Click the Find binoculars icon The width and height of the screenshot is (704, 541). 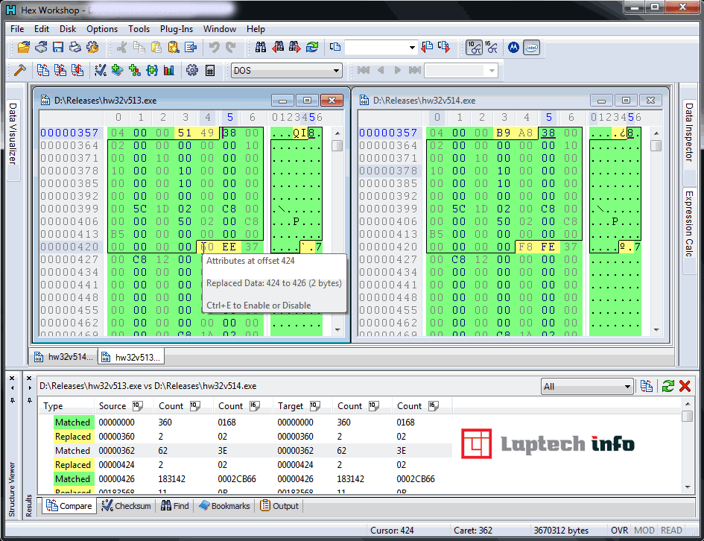point(261,47)
